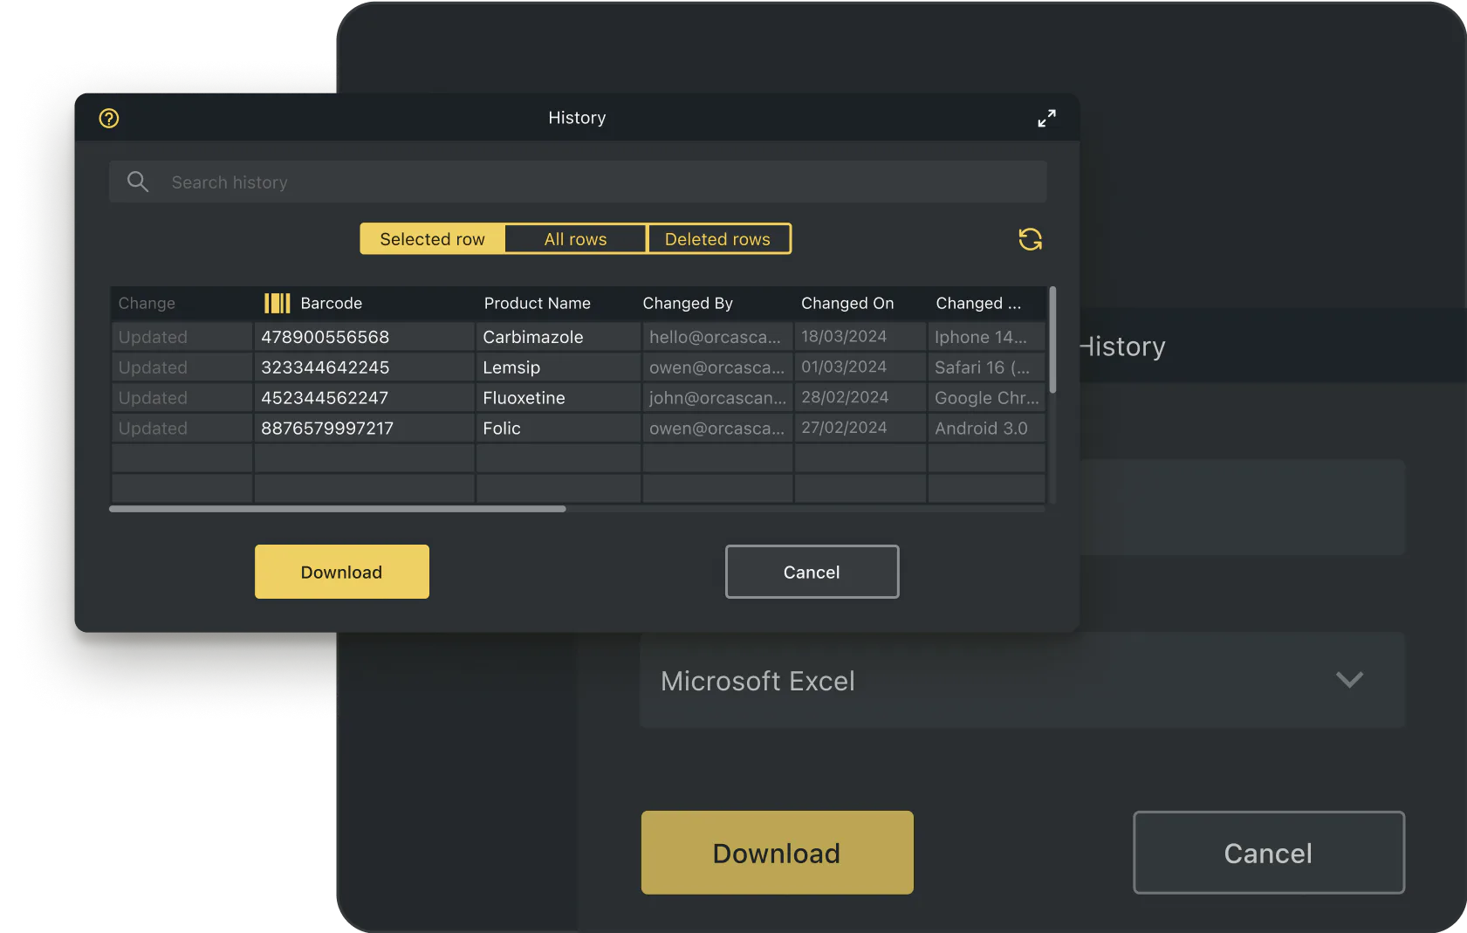Screen dimensions: 1467x933
Task: Click the Carbimazole product cell
Action: [x=559, y=337]
